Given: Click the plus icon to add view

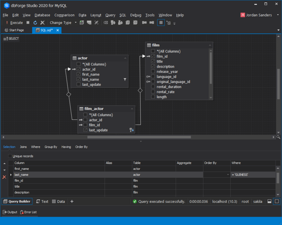Looking at the screenshot, I should click(x=72, y=201).
